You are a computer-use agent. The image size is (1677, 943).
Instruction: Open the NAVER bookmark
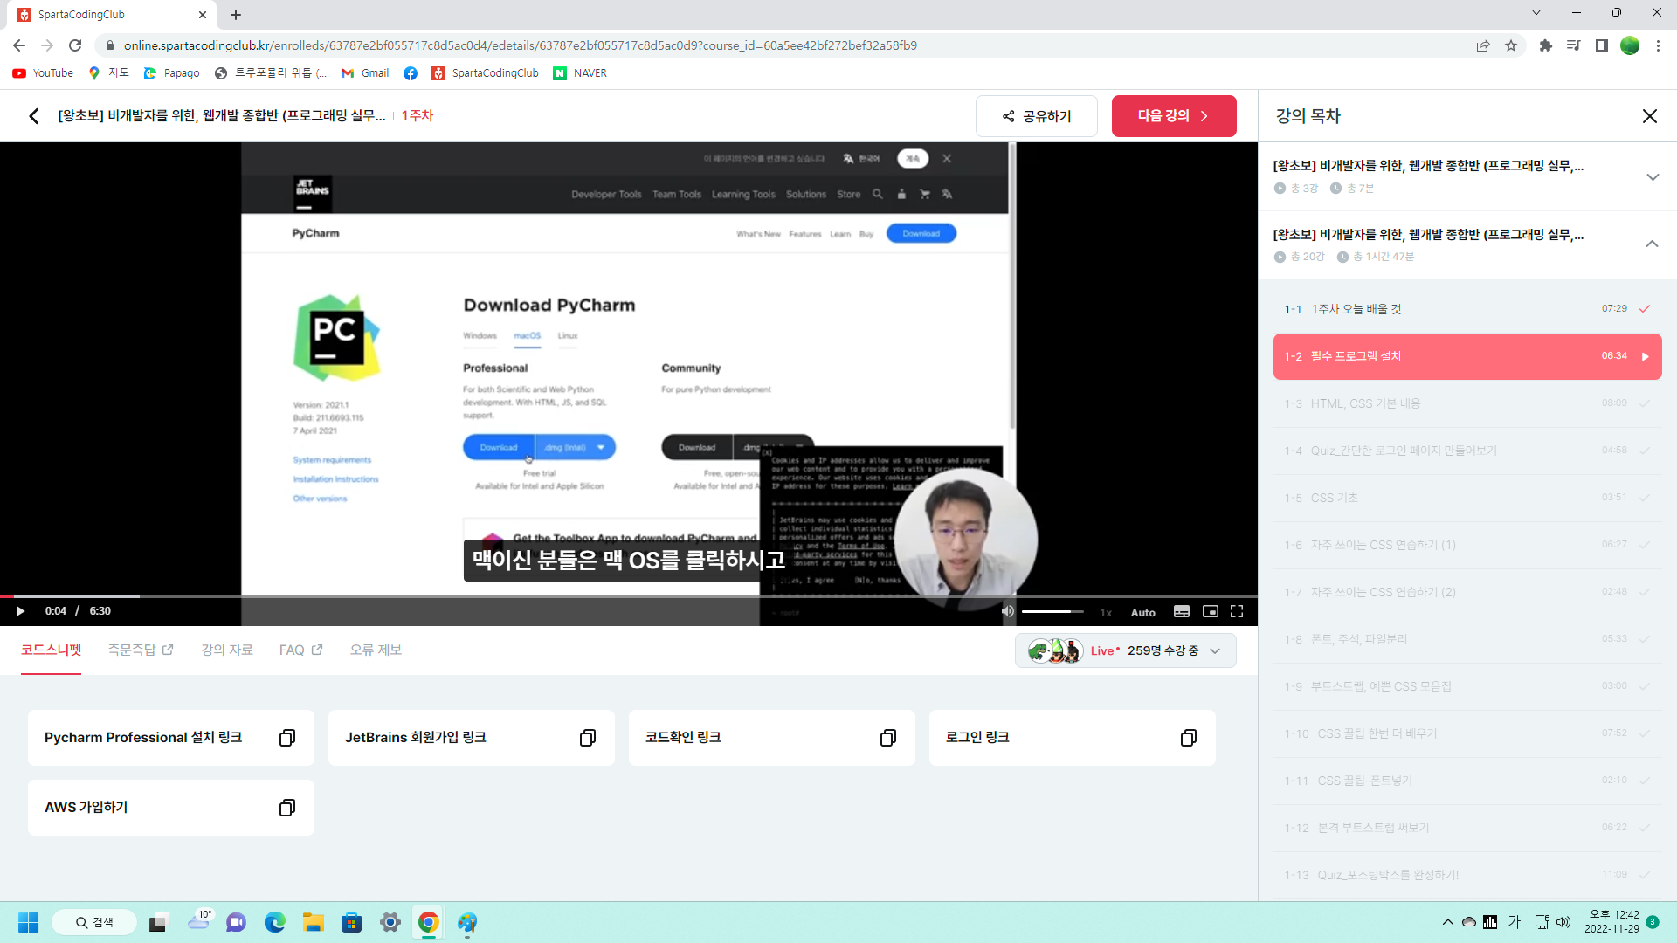(x=580, y=73)
